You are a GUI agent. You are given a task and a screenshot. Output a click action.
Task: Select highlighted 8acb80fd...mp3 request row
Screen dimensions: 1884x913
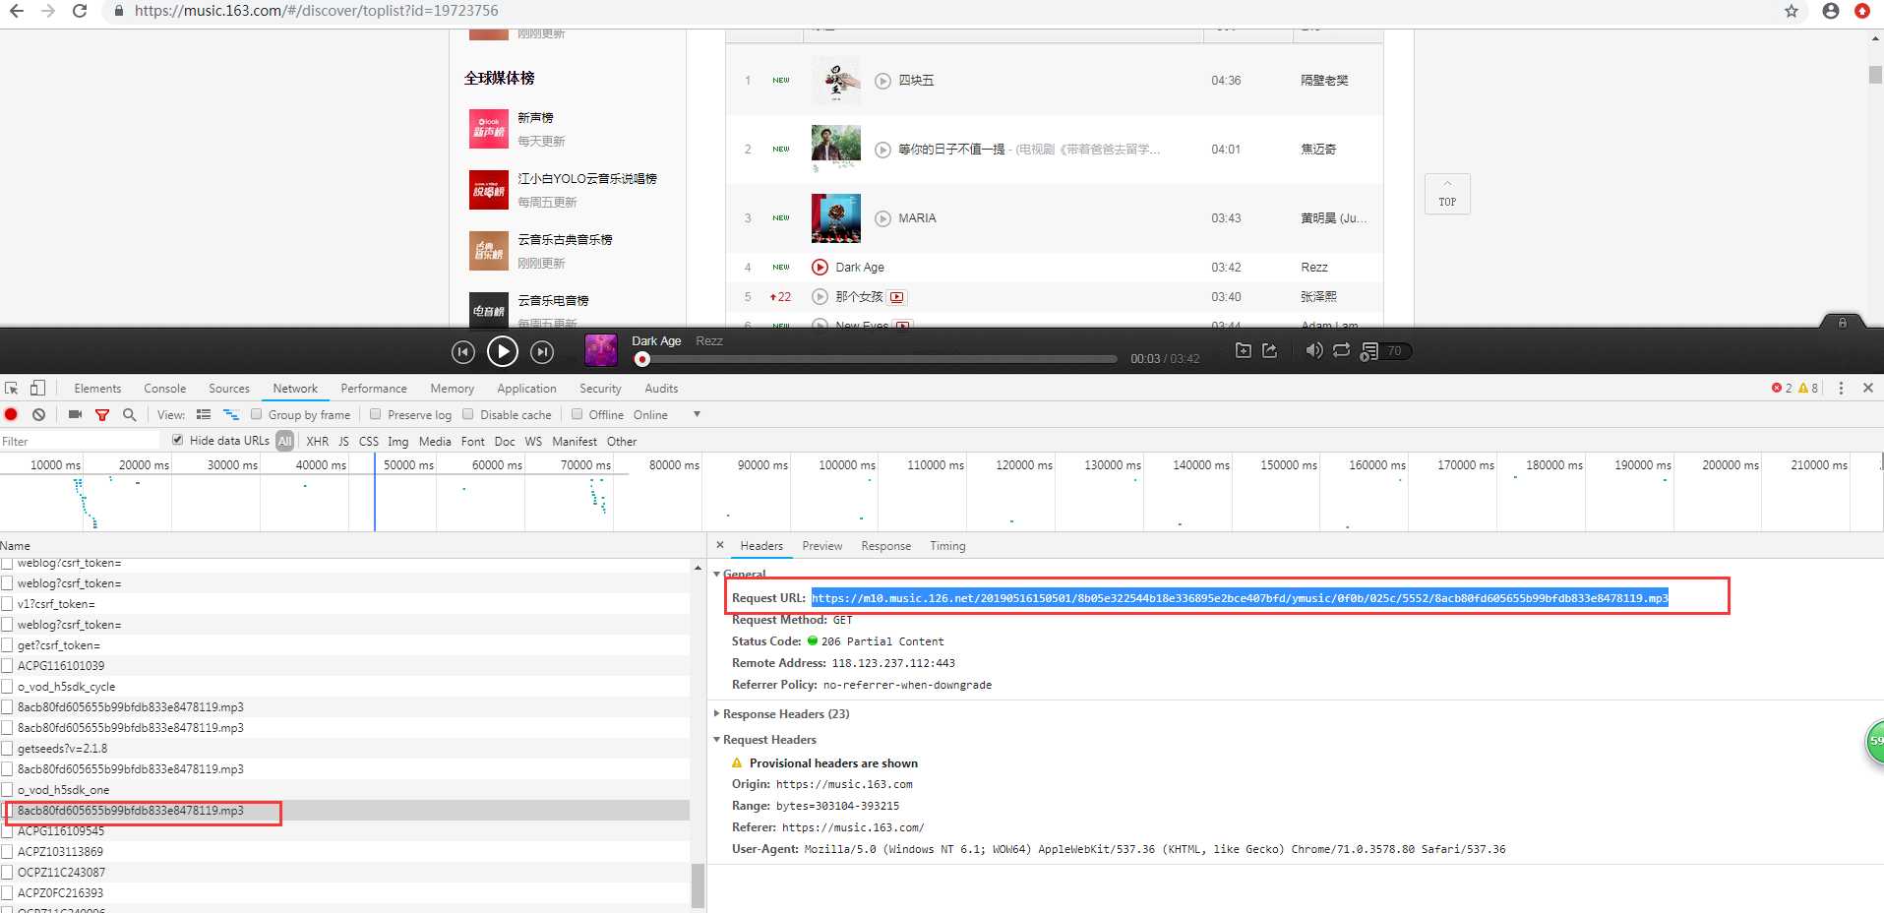click(x=344, y=811)
